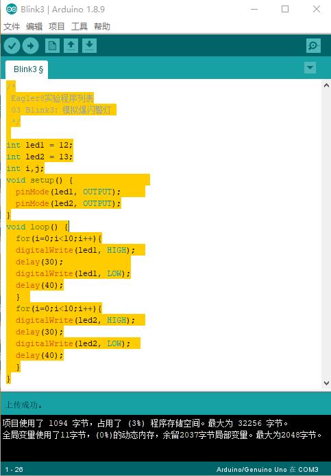The height and width of the screenshot is (476, 331).
Task: Save sketch with down-arrow icon
Action: tap(89, 46)
